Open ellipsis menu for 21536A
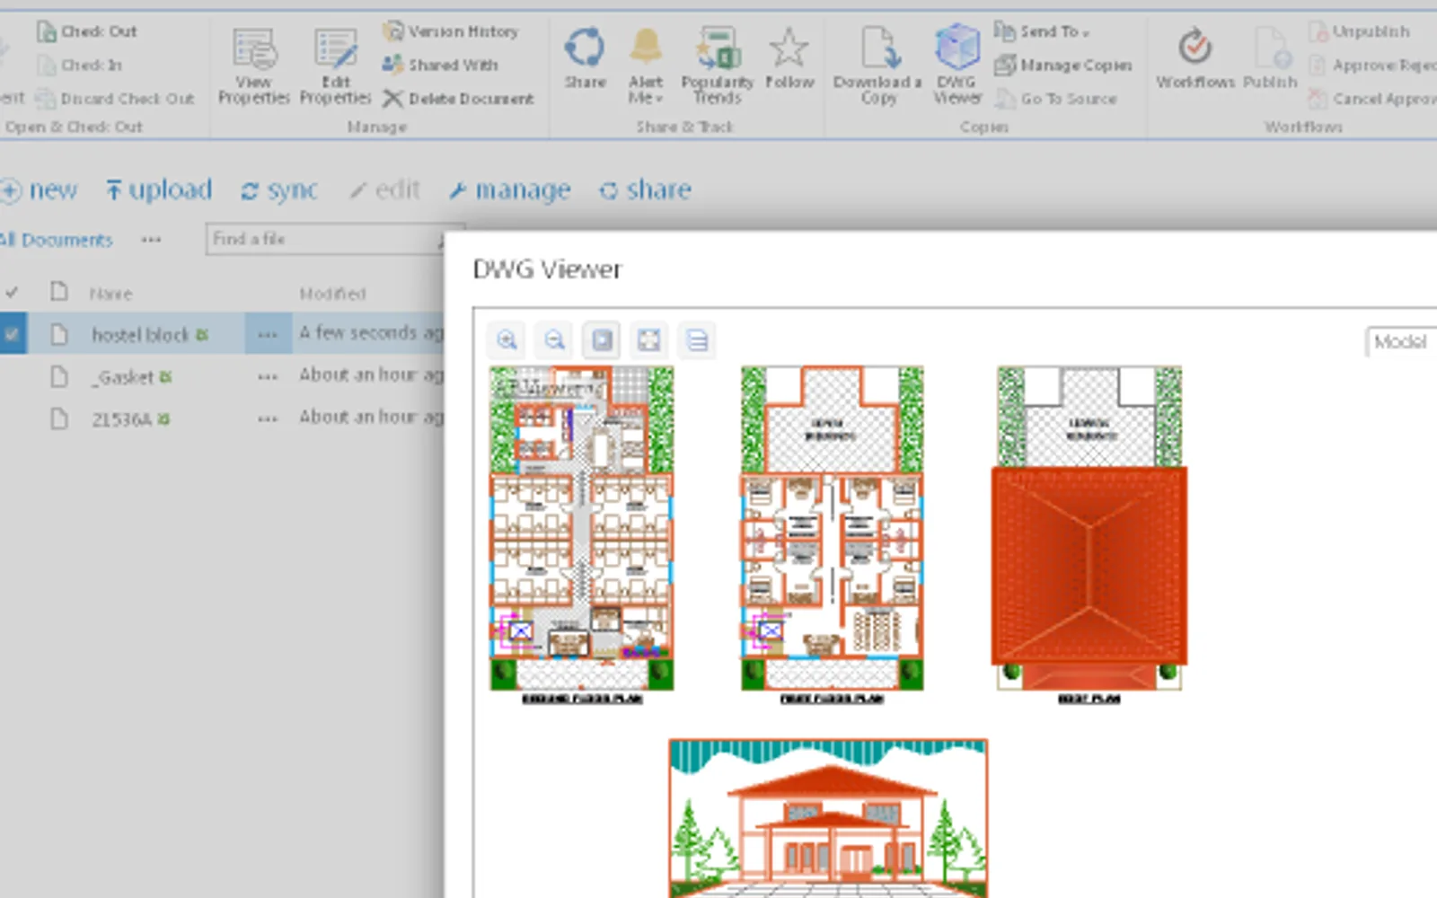This screenshot has width=1437, height=898. click(x=268, y=419)
